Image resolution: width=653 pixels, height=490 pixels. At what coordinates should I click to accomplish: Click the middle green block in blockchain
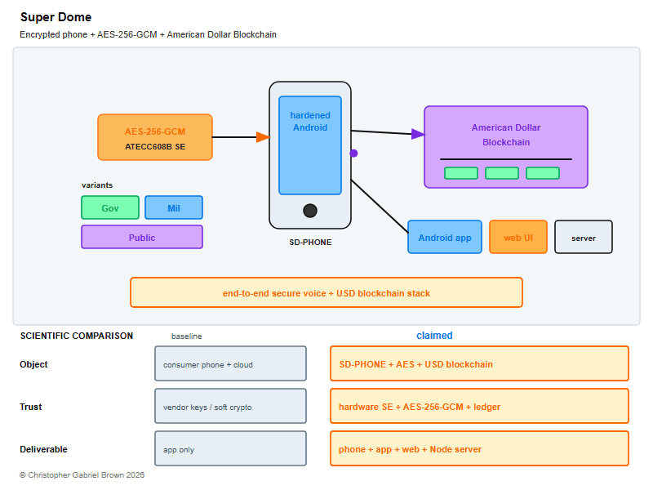502,173
